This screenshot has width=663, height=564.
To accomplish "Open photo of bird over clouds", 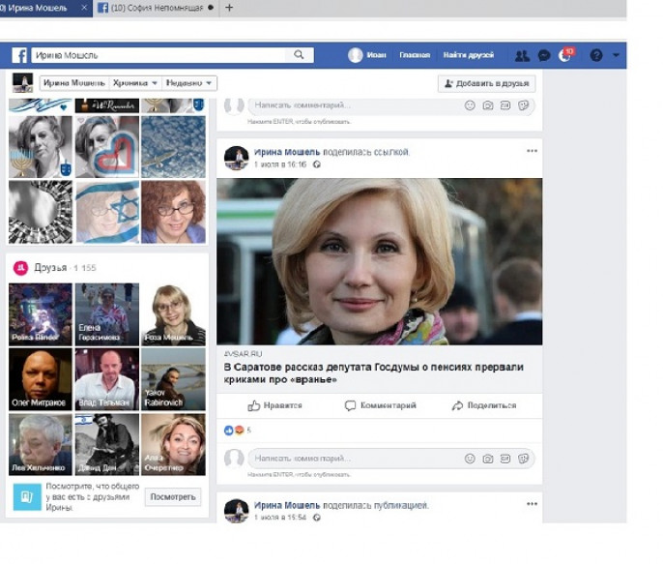I will [x=173, y=147].
